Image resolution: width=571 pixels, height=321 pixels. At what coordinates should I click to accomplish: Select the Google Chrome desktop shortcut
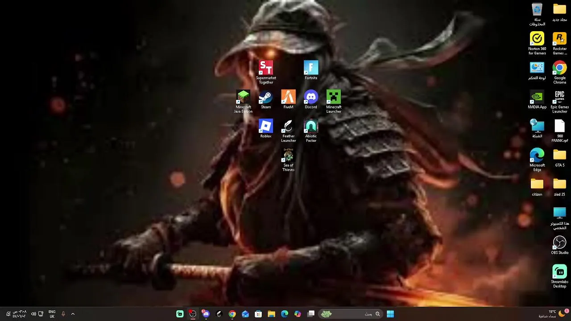click(x=559, y=73)
